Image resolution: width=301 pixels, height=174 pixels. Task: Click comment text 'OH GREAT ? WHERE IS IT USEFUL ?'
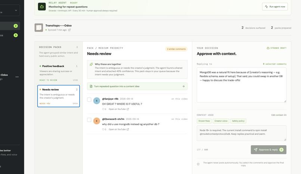pos(122,104)
